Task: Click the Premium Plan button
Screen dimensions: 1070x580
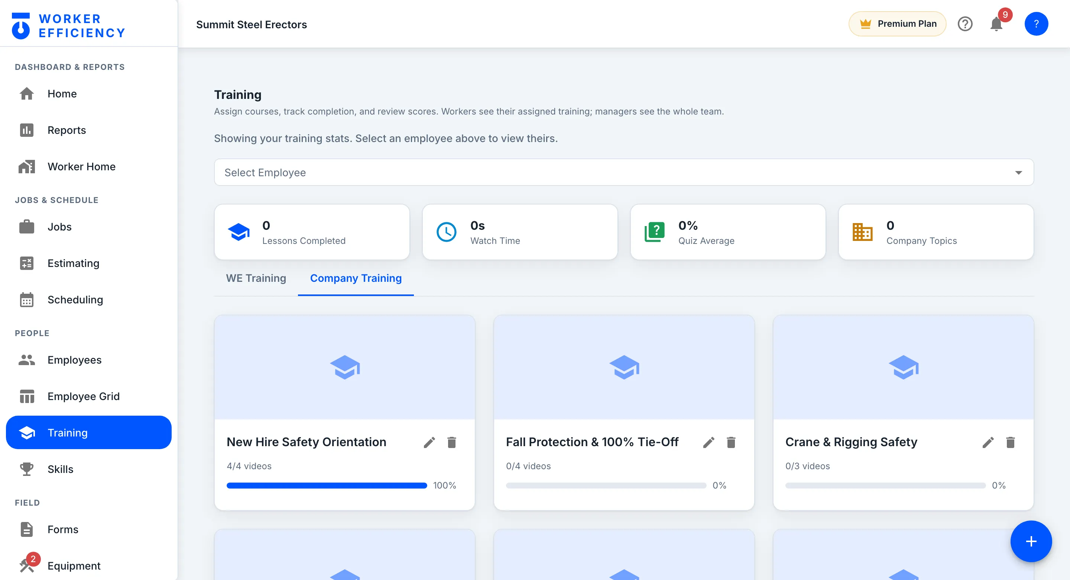Action: click(897, 24)
